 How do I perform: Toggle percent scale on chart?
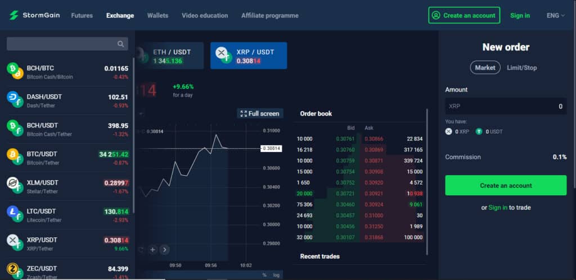tap(264, 276)
